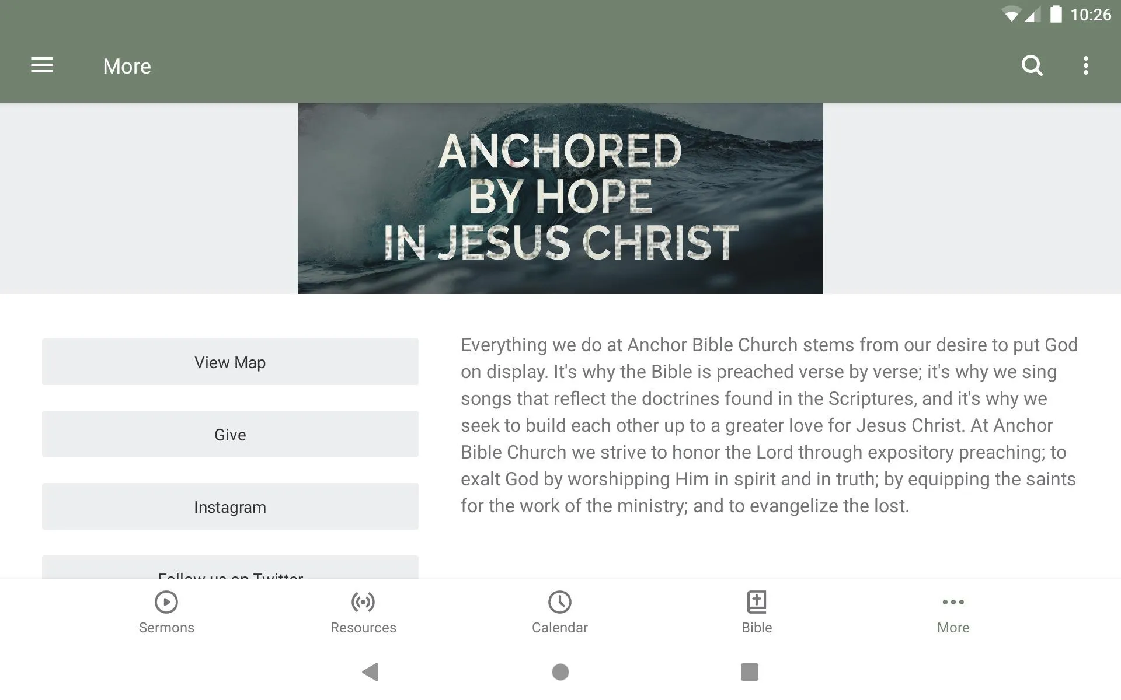The width and height of the screenshot is (1121, 700).
Task: Tap the anchored by hope banner image
Action: pyautogui.click(x=560, y=198)
